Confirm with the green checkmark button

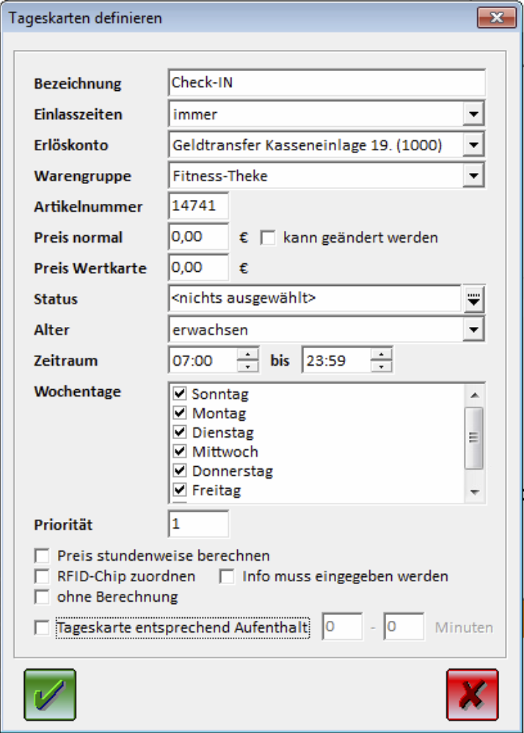click(x=50, y=694)
